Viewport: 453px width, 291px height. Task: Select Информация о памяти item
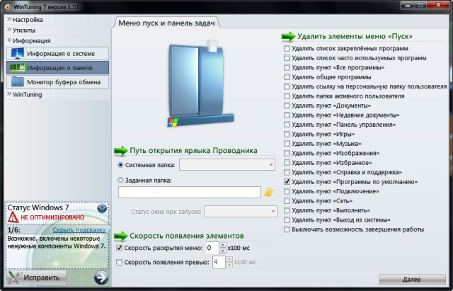(x=57, y=68)
